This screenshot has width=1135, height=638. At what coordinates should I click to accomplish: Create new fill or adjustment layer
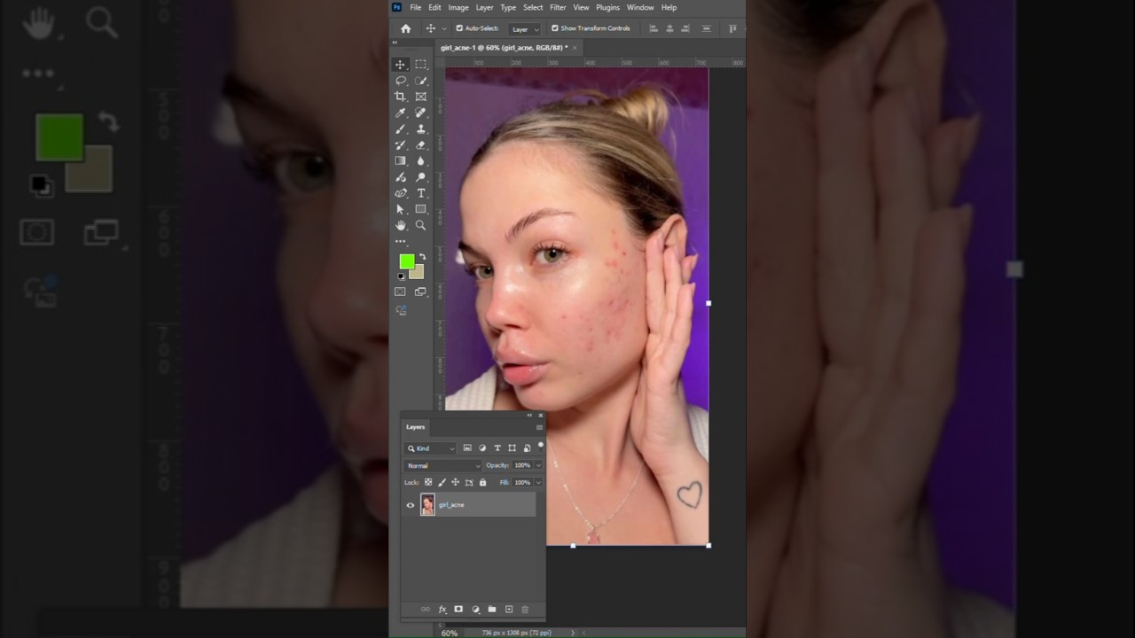475,610
